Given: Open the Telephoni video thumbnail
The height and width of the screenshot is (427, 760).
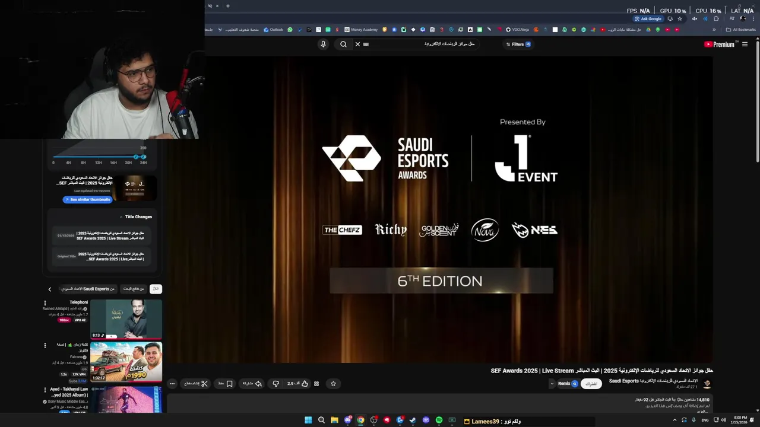Looking at the screenshot, I should click(126, 319).
